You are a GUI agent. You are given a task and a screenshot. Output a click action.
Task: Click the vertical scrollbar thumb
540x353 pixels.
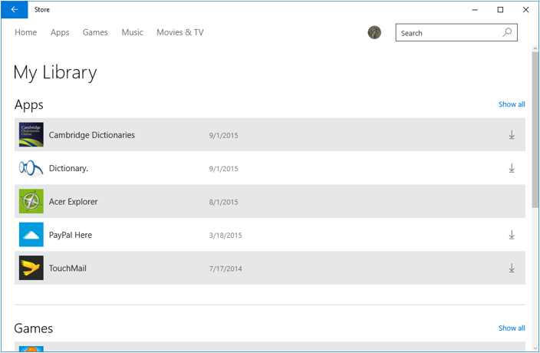535,130
